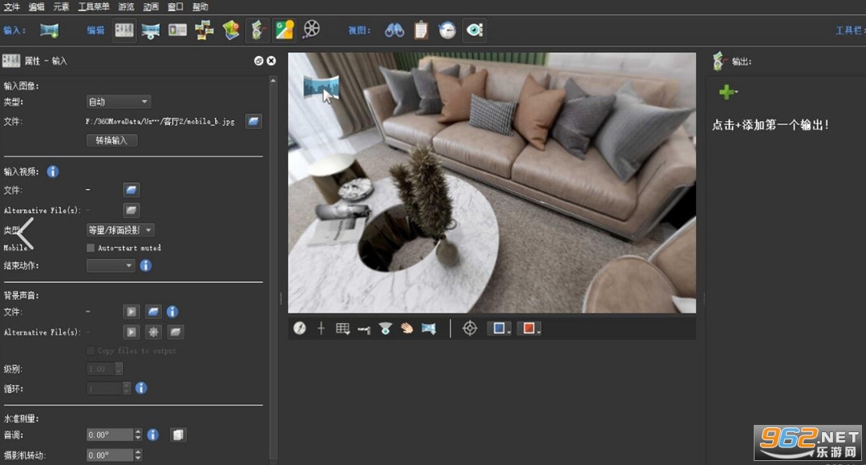Open the properties panel toolbar icon
866x465 pixels.
pyautogui.click(x=124, y=30)
